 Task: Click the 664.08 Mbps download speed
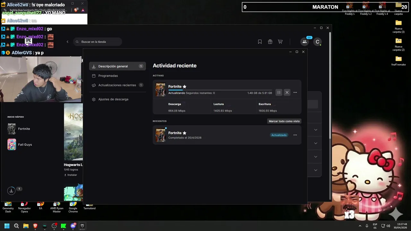[x=177, y=111]
